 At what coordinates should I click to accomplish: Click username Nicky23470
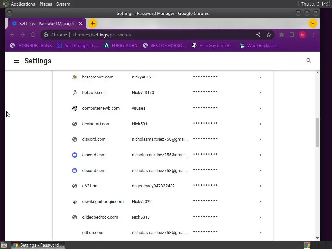click(143, 92)
